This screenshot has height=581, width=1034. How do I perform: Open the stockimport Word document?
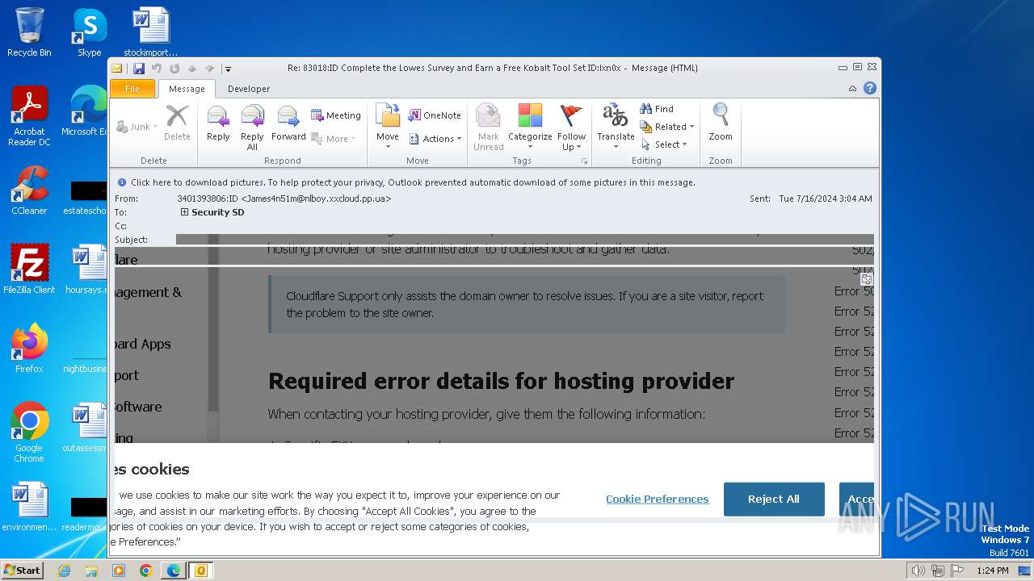click(151, 32)
